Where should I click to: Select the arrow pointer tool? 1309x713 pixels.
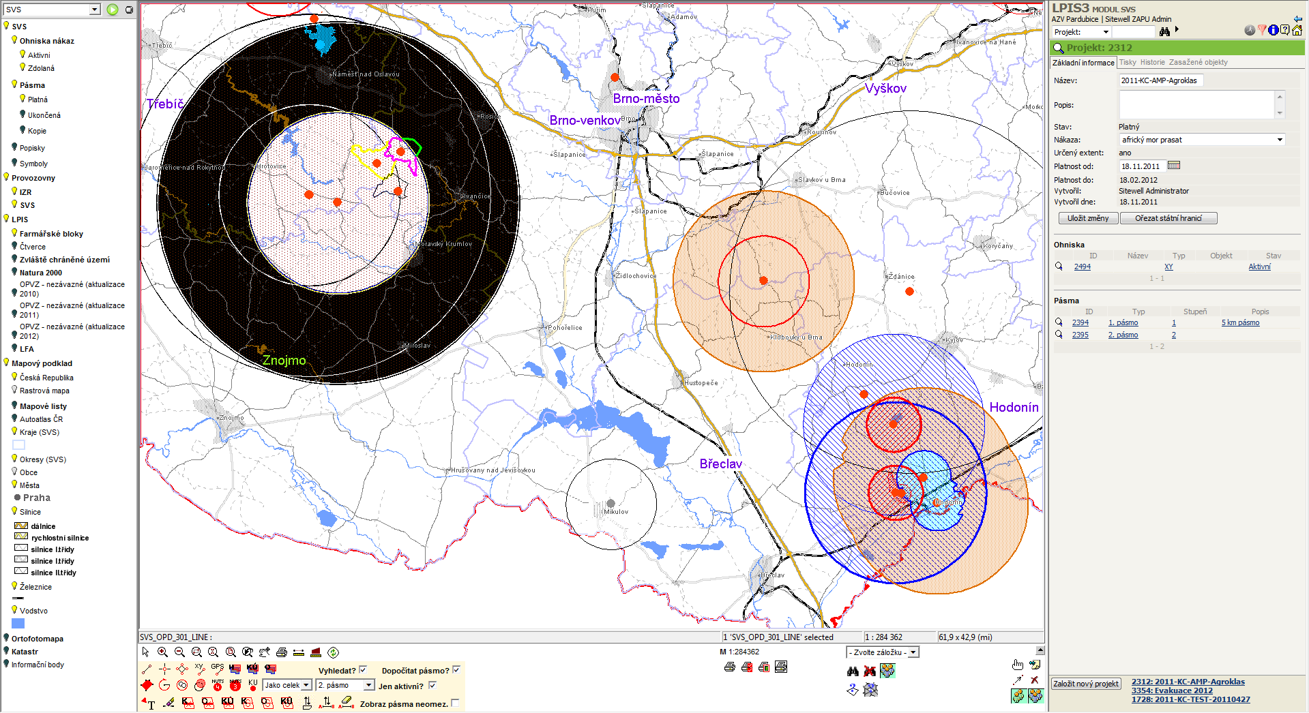145,652
